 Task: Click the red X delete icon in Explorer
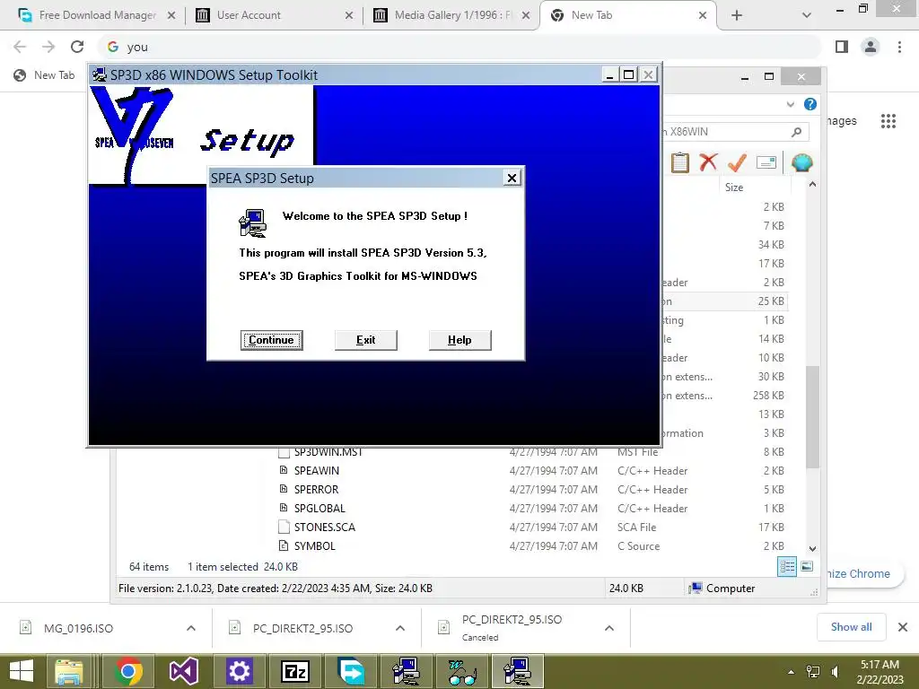coord(708,161)
